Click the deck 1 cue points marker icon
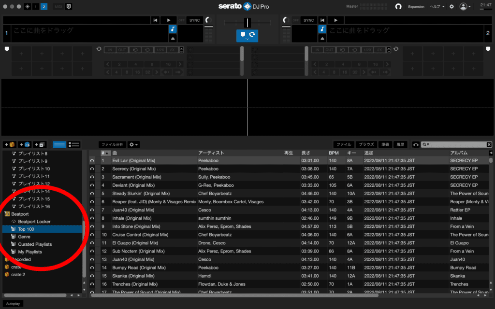Viewport: 495px width, 309px height. click(x=7, y=49)
